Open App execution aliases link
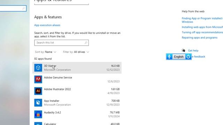 [x=47, y=25]
